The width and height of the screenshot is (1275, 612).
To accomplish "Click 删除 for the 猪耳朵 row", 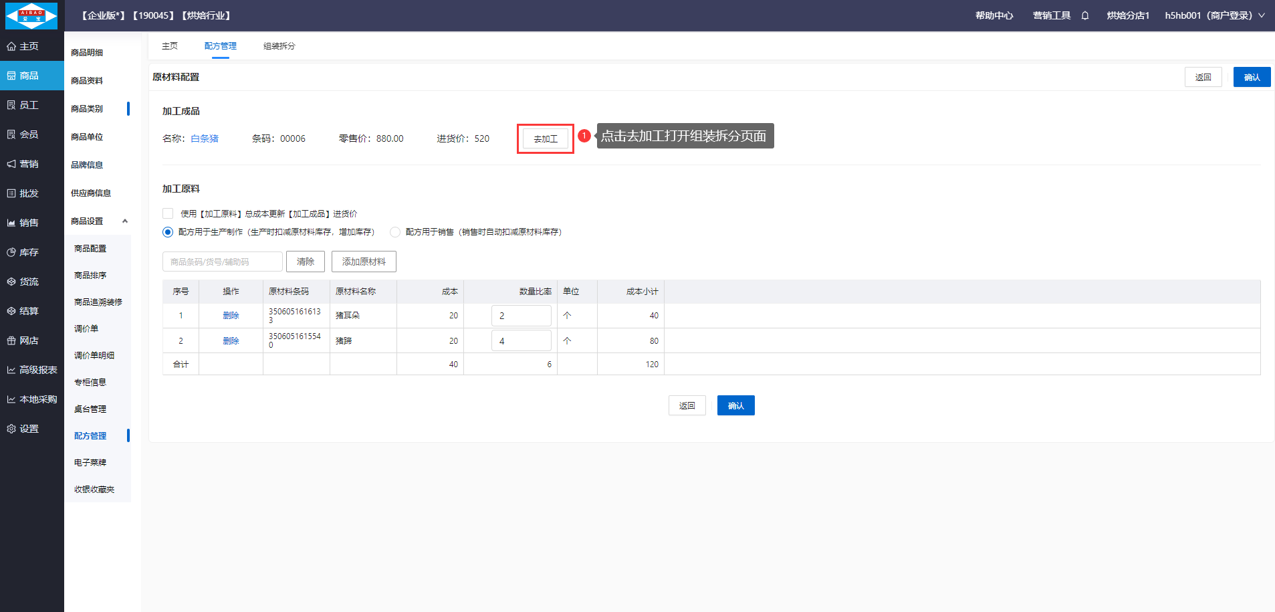I will point(231,315).
